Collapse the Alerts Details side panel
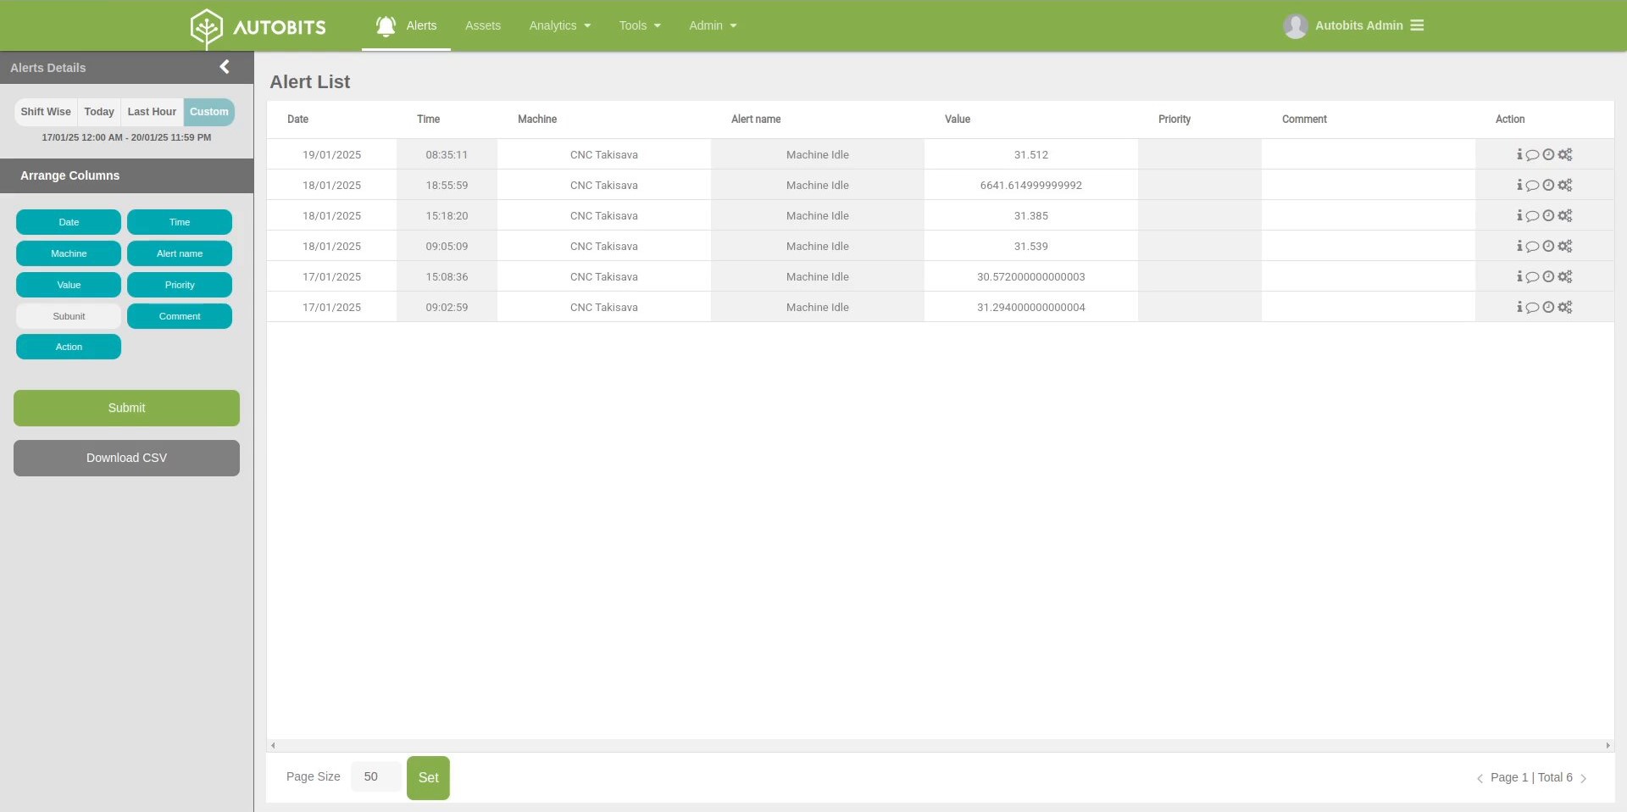This screenshot has width=1627, height=812. click(225, 67)
